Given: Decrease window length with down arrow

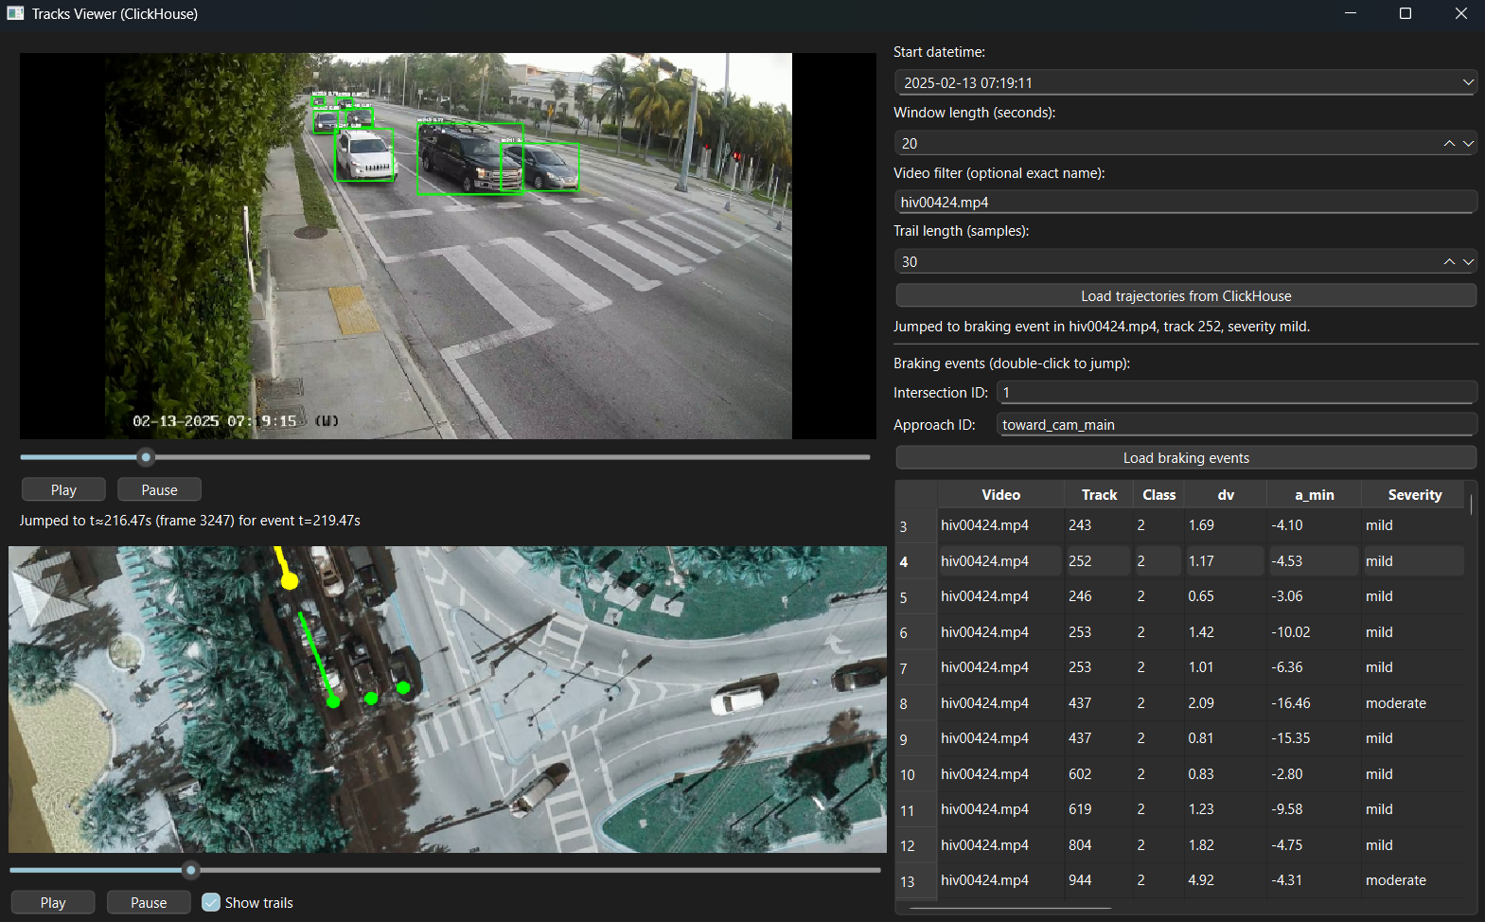Looking at the screenshot, I should point(1468,143).
